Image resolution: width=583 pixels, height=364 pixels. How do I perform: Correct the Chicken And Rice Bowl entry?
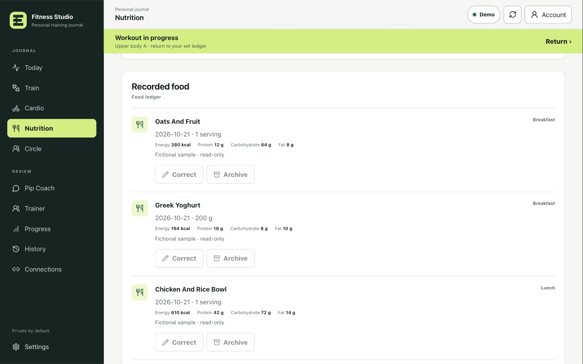coord(179,343)
